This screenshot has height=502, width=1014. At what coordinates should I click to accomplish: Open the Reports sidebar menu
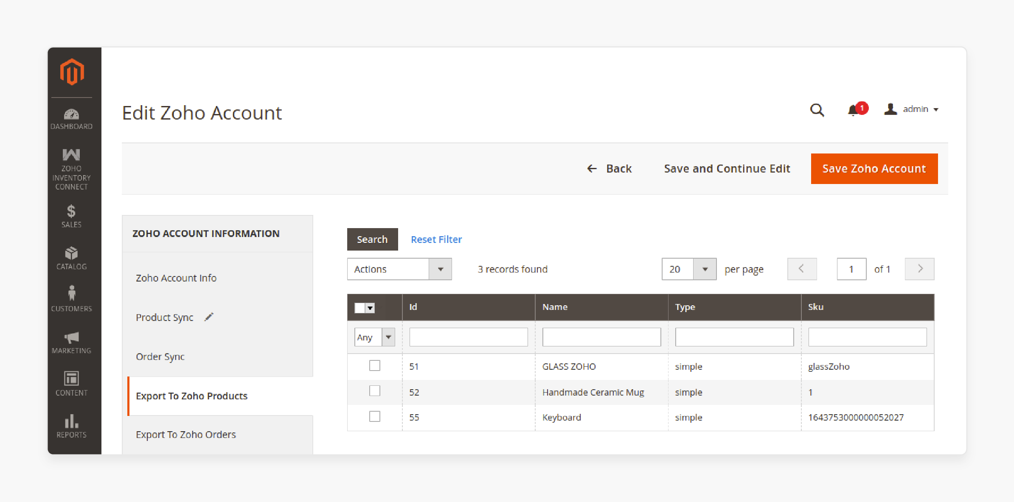(x=71, y=426)
